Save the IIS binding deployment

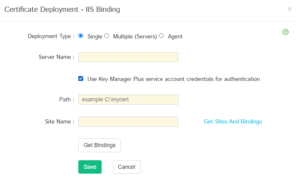pos(90,167)
